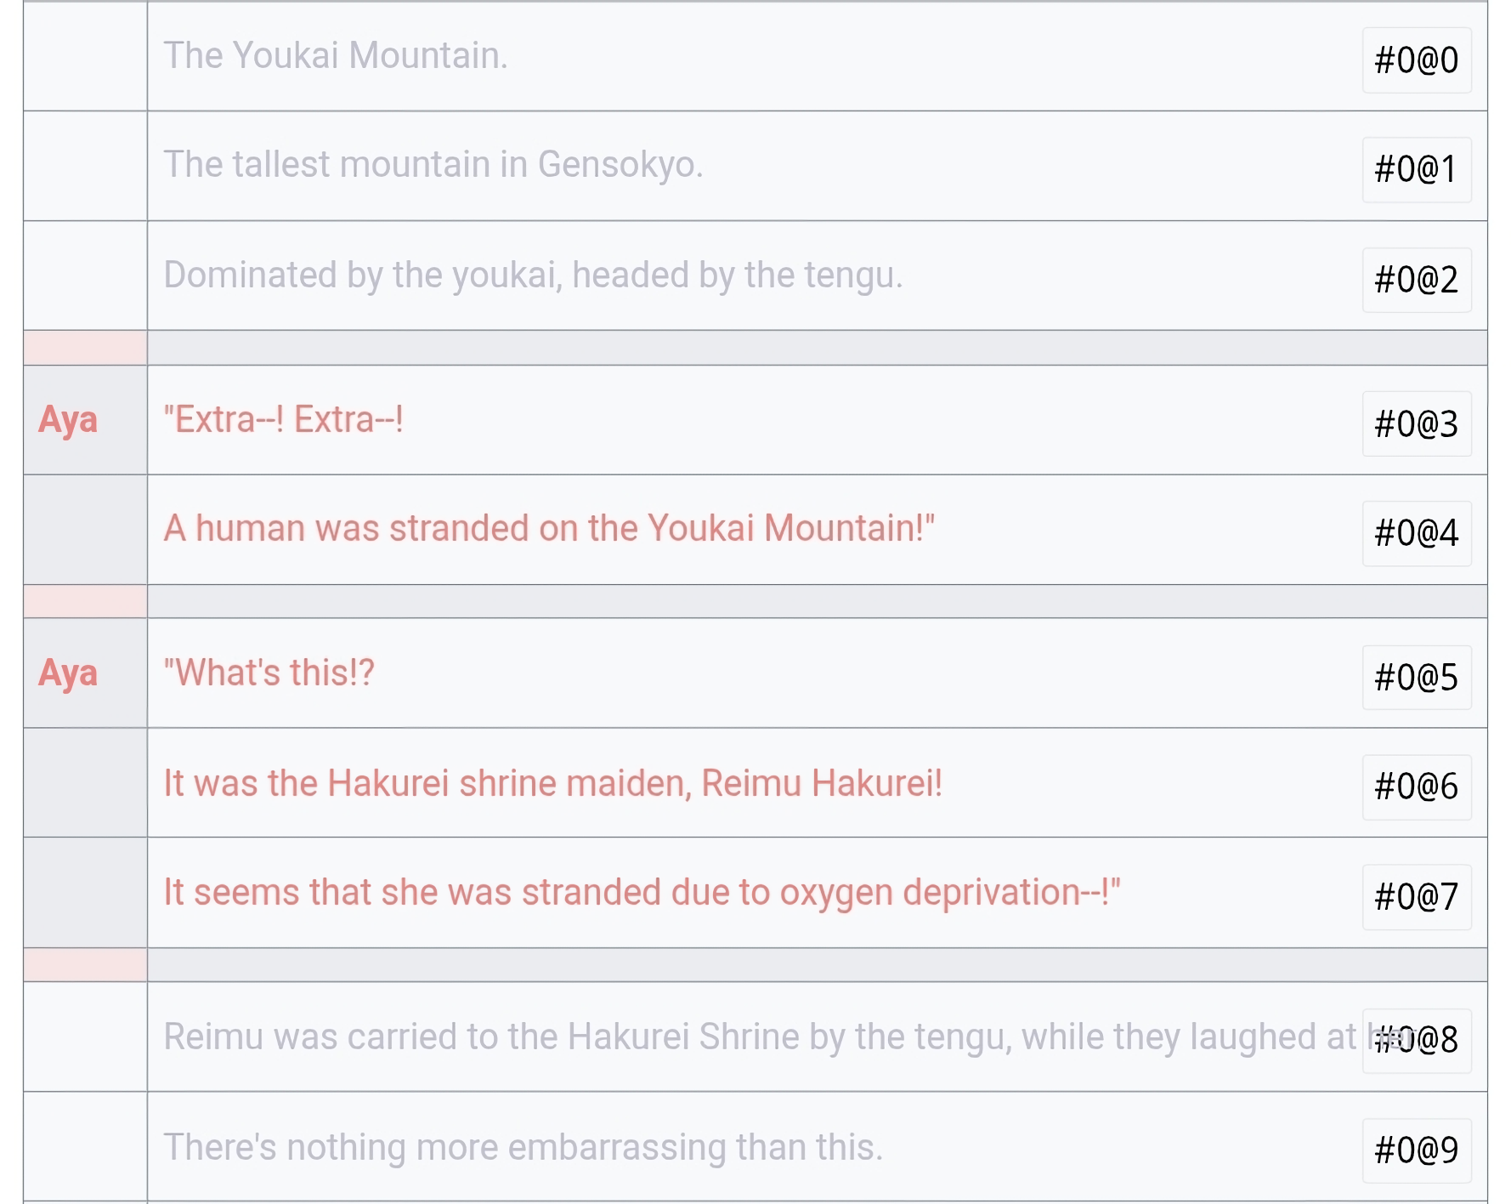Image resolution: width=1511 pixels, height=1204 pixels.
Task: Click "The tallest mountain in Gensokyo." line
Action: coord(433,165)
